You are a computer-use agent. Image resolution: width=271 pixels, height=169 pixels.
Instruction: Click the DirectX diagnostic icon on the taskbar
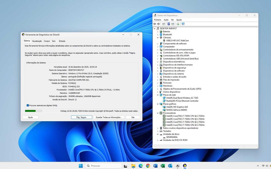(x=185, y=166)
